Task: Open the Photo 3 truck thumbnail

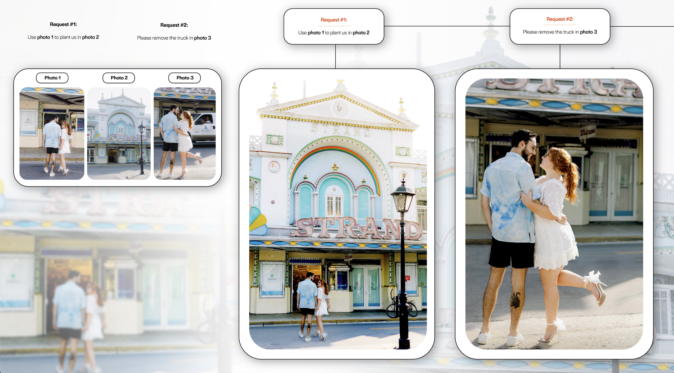Action: (x=185, y=133)
